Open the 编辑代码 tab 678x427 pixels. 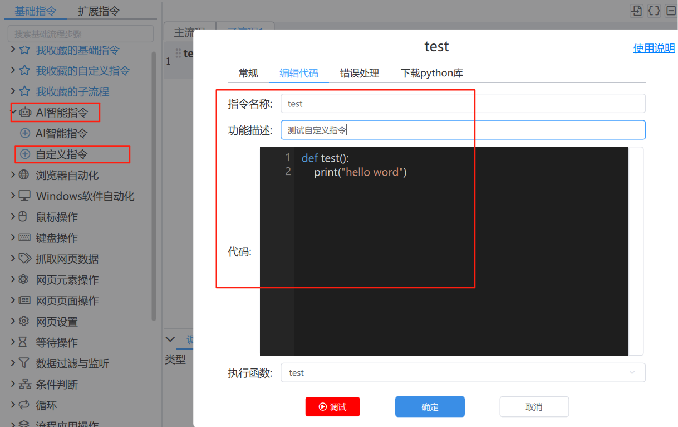[x=299, y=73]
